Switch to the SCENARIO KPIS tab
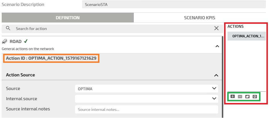Viewport: 269px width, 118px height. tap(199, 18)
